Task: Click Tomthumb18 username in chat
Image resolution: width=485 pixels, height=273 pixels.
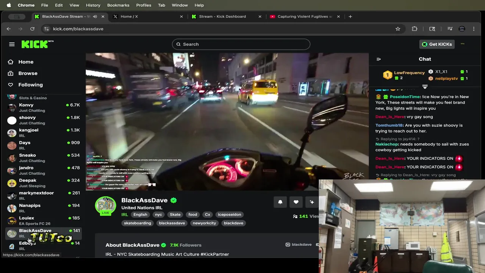Action: pyautogui.click(x=389, y=125)
